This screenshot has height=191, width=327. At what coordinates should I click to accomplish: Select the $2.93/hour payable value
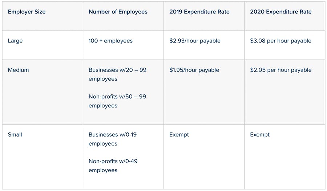click(195, 41)
